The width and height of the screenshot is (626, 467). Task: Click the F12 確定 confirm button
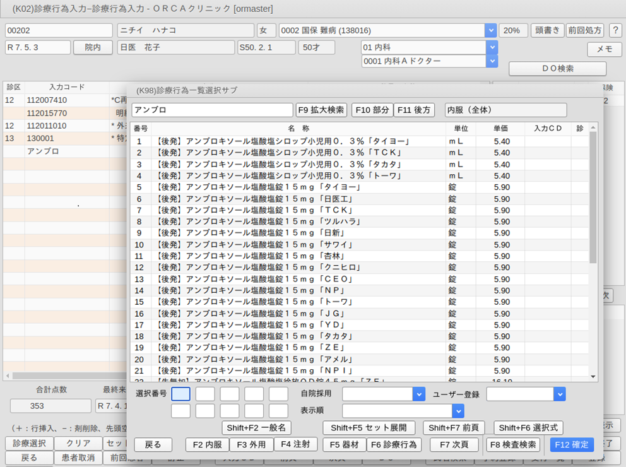click(572, 445)
